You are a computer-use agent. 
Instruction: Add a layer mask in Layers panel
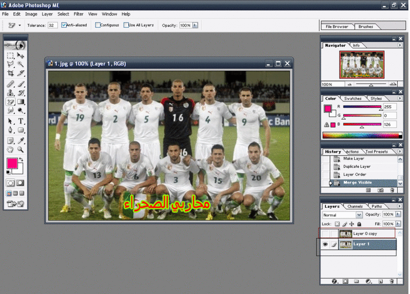point(345,282)
